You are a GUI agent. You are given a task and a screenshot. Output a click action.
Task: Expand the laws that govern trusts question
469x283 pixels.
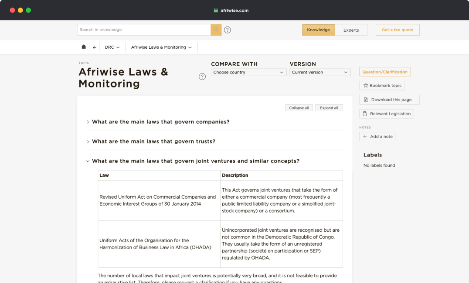[x=153, y=141]
